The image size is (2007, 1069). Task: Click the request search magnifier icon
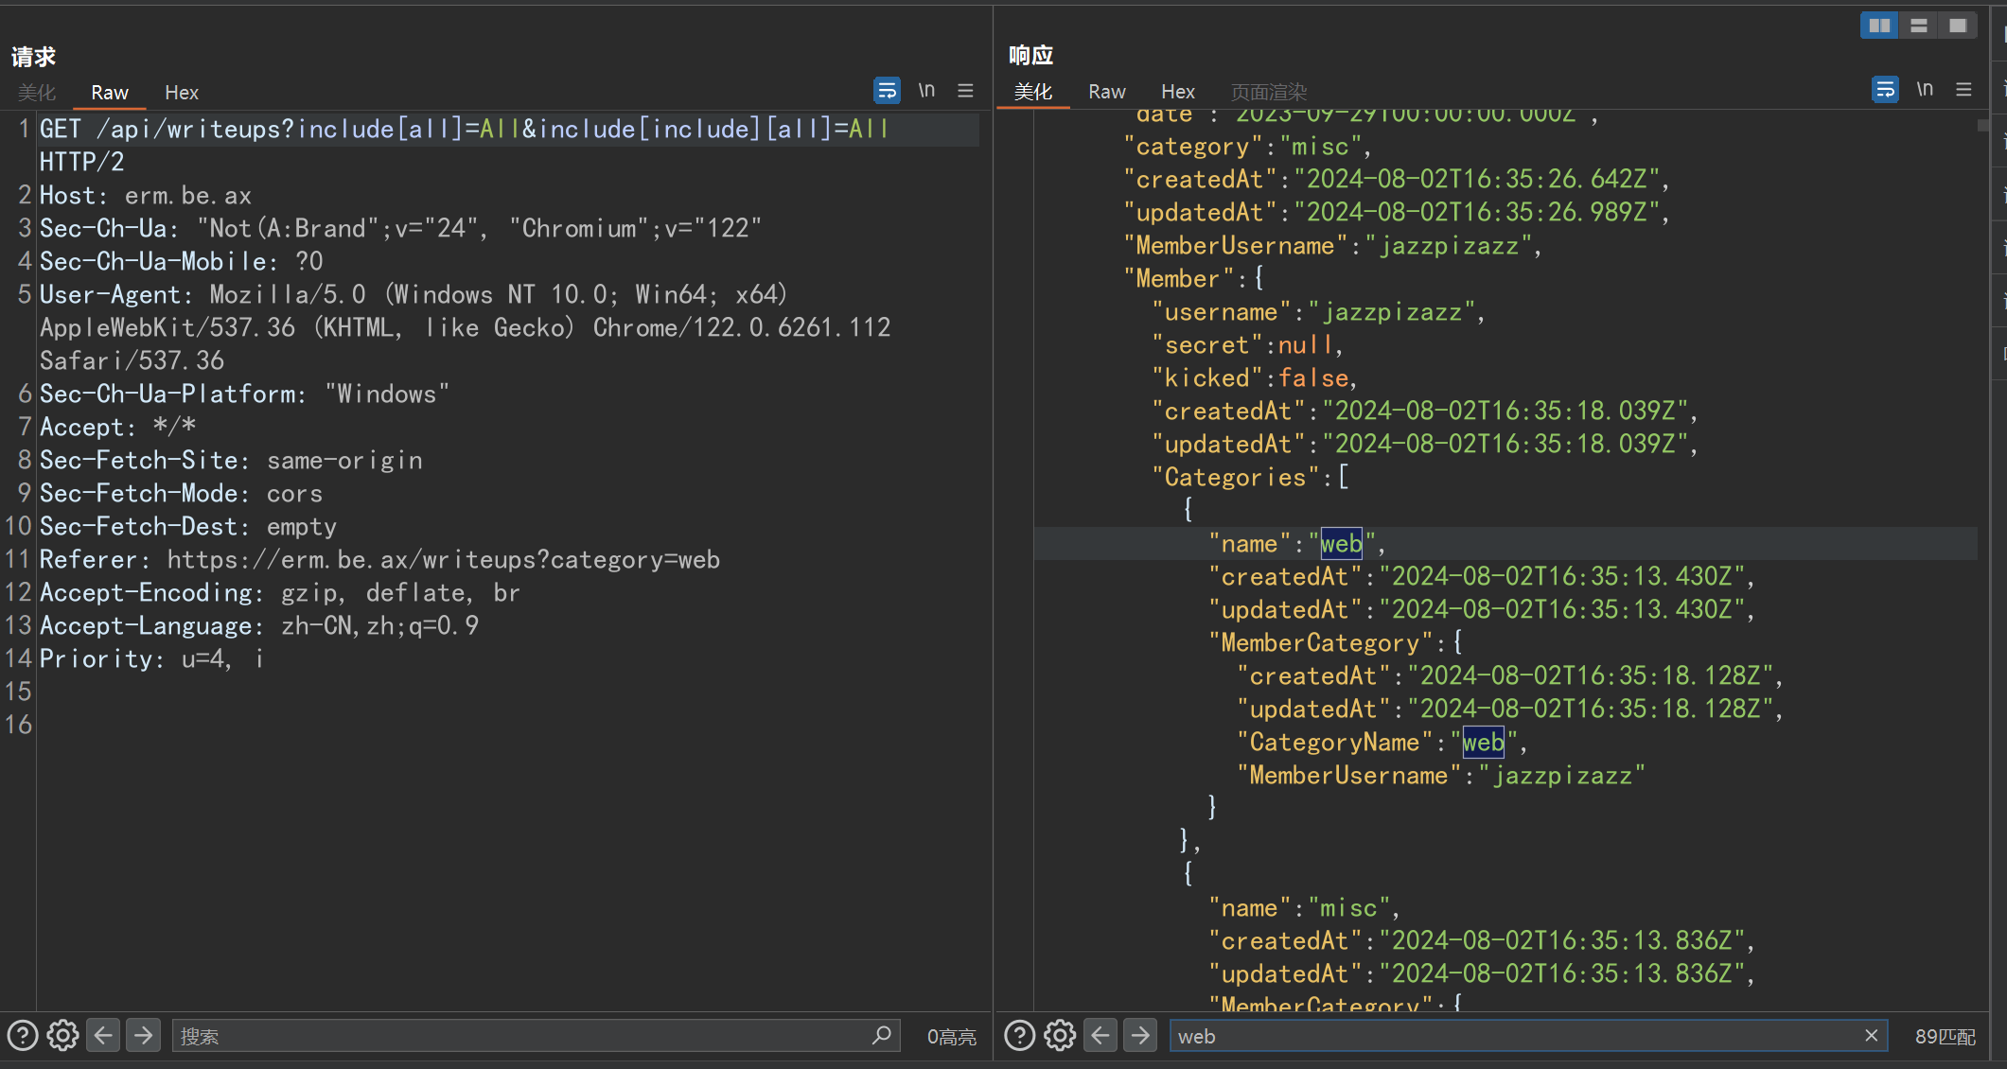(x=882, y=1036)
